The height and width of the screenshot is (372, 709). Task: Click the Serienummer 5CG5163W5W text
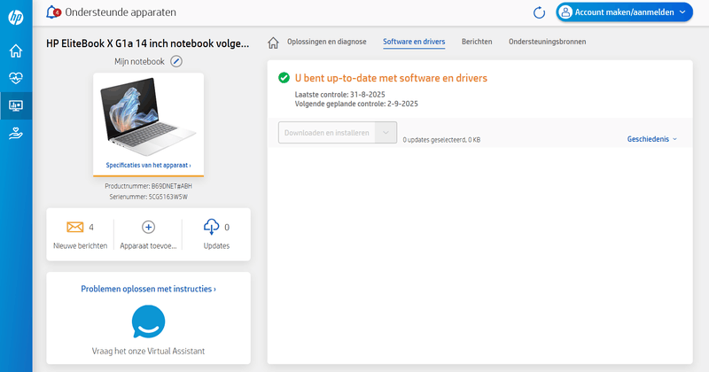(x=148, y=197)
